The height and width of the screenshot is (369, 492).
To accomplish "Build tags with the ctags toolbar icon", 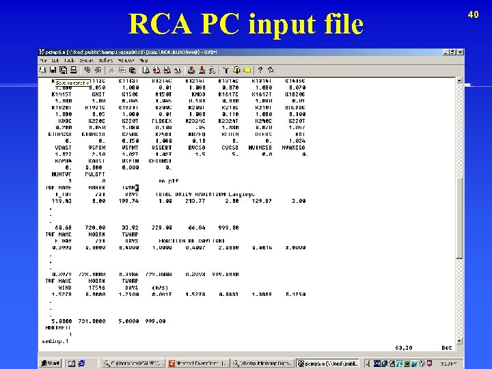I will point(236,70).
